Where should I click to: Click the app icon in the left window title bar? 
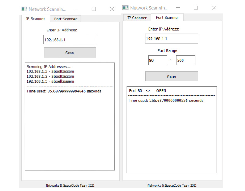[24, 9]
